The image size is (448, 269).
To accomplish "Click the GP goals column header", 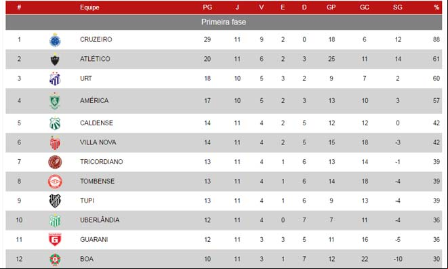I will 331,7.
